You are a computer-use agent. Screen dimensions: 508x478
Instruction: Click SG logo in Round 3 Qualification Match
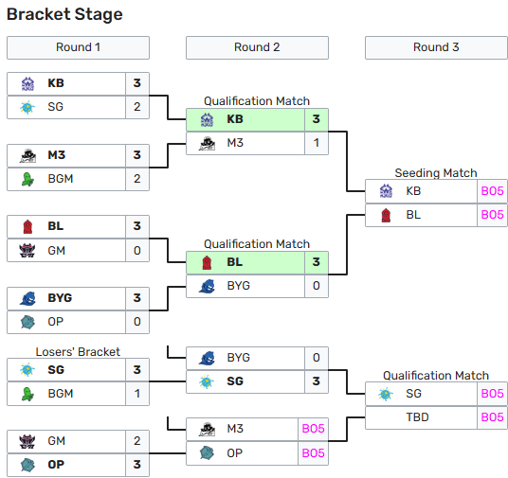tap(386, 394)
